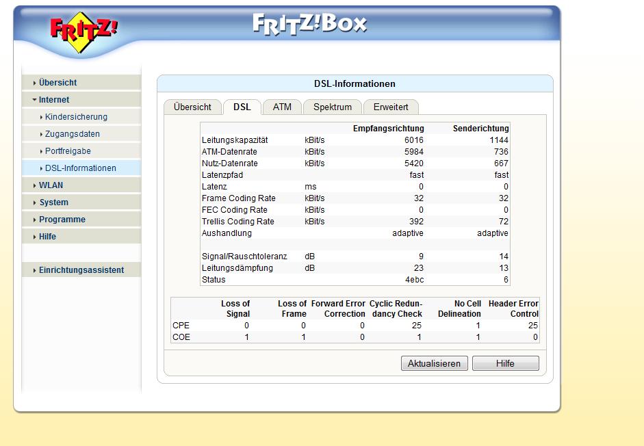Screen dimensions: 644x446
Task: Click the Cyclic Redundancy Check header
Action: [x=396, y=309]
